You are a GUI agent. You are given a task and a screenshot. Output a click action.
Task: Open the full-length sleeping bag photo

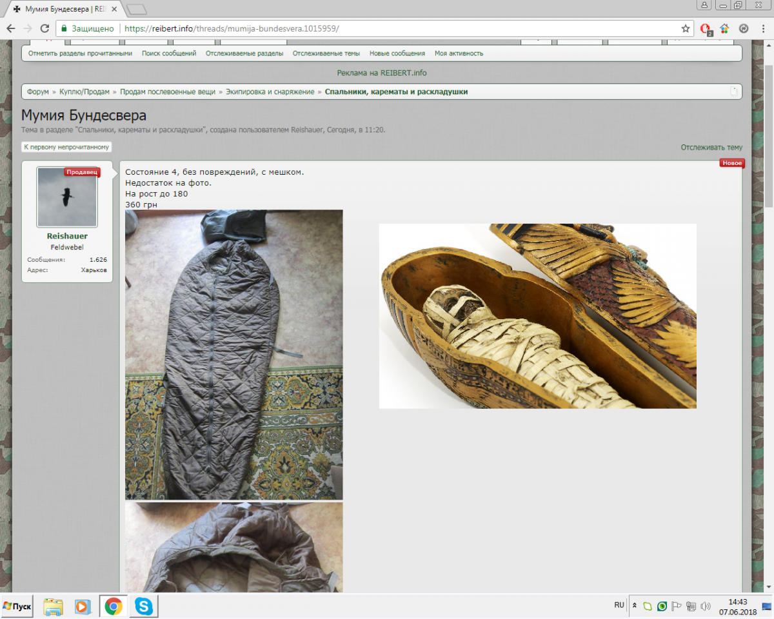click(x=234, y=355)
